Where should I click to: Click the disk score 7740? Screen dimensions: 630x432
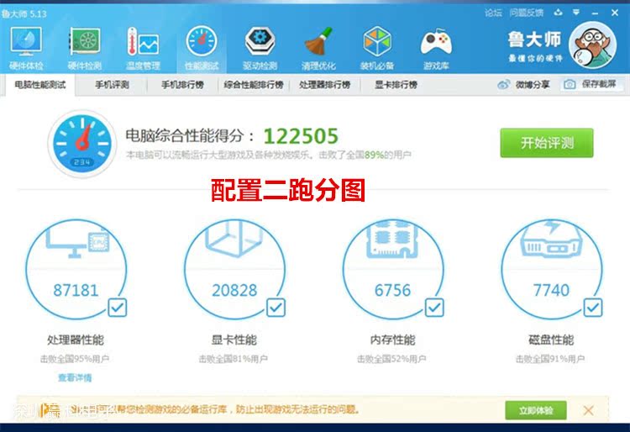tap(551, 290)
